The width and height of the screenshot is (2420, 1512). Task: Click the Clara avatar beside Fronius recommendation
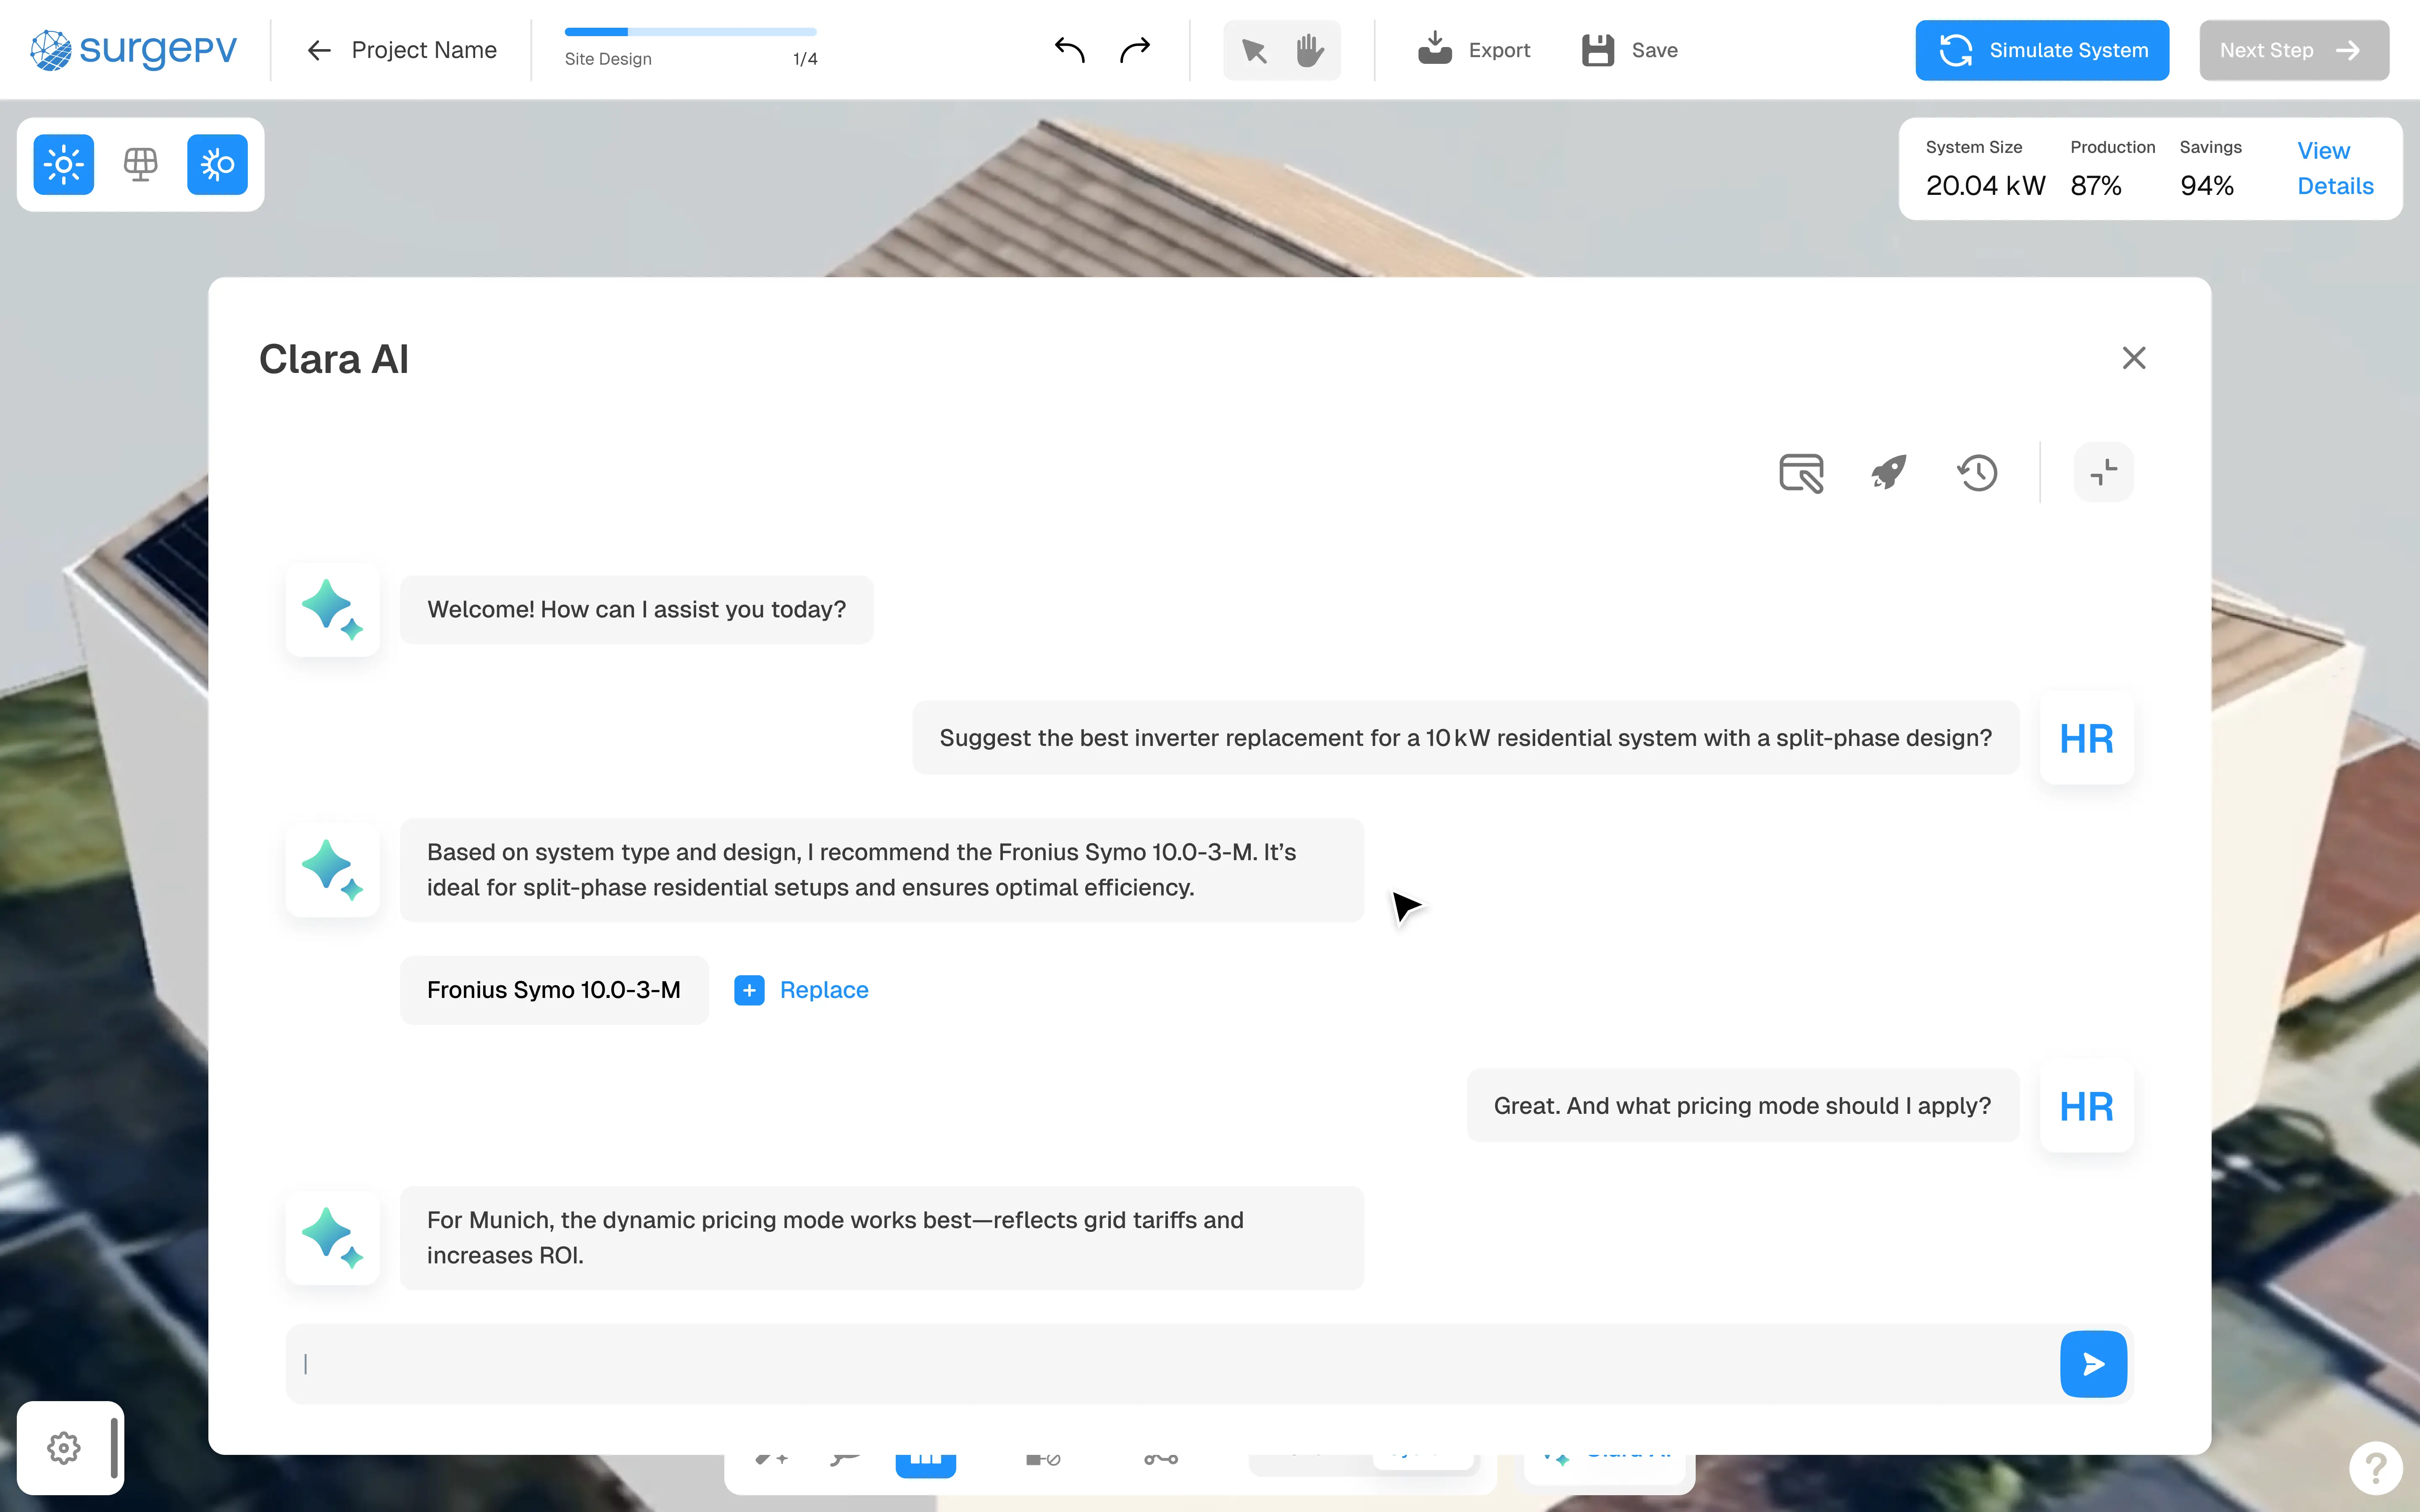[332, 870]
